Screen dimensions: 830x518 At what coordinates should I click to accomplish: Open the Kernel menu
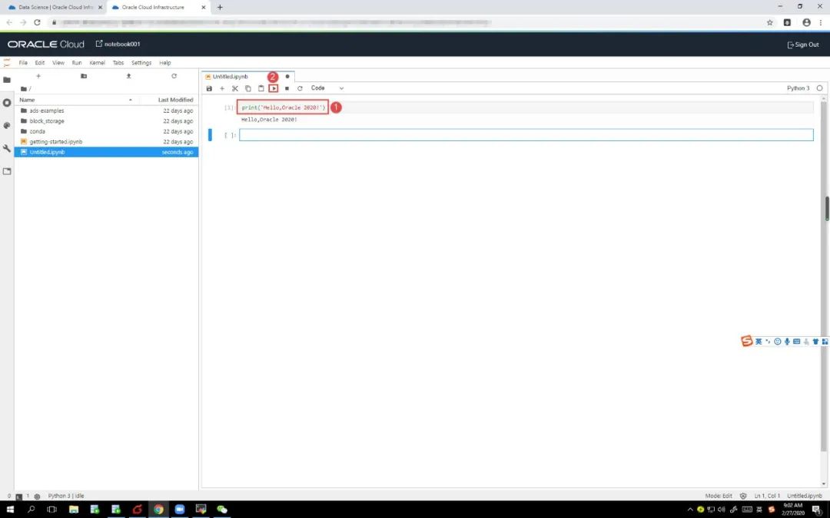pyautogui.click(x=98, y=62)
